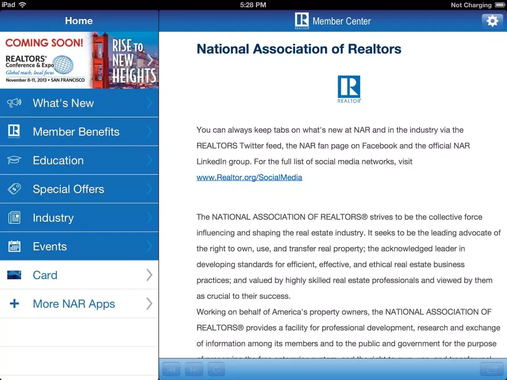Expand the Education row chevron
Viewport: 507px width, 380px height.
pyautogui.click(x=150, y=160)
